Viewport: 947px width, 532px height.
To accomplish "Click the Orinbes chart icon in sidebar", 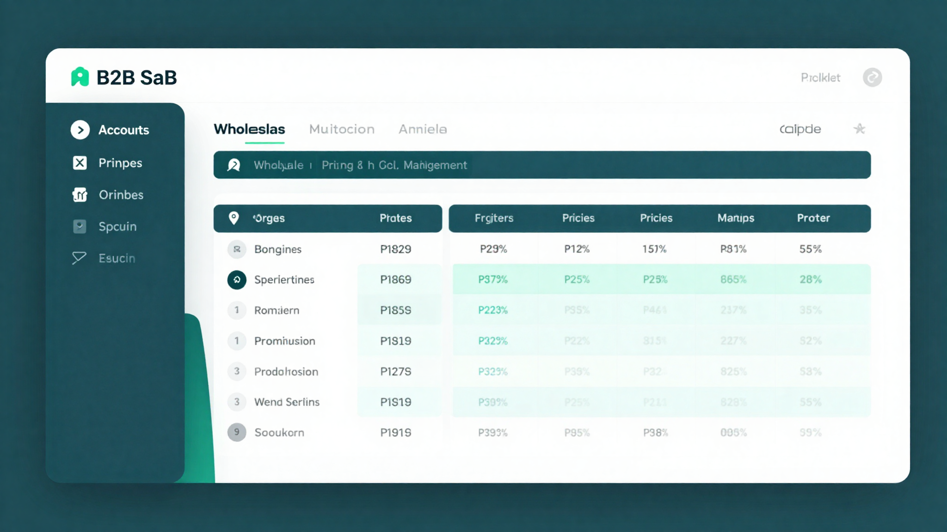I will 80,194.
